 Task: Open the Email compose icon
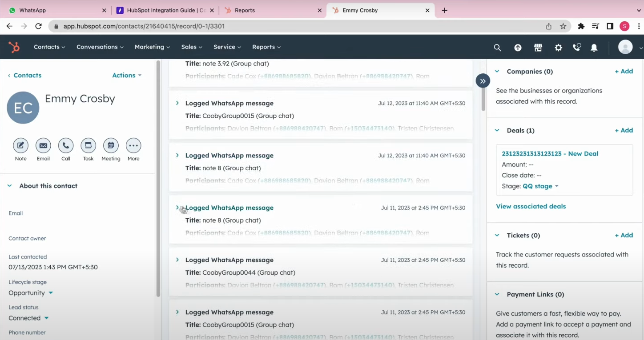pyautogui.click(x=43, y=145)
